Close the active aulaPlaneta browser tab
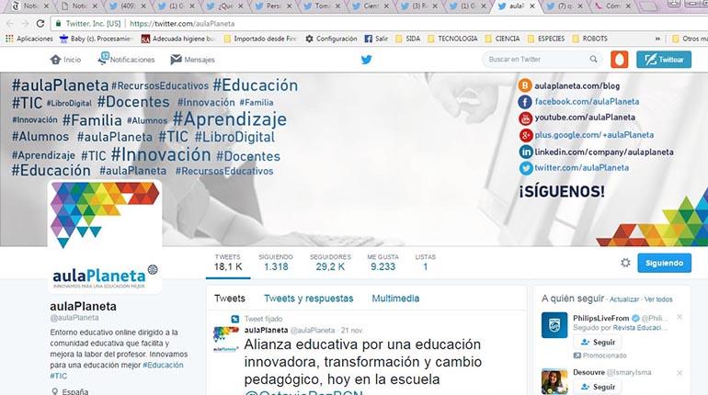The height and width of the screenshot is (395, 708). (532, 6)
